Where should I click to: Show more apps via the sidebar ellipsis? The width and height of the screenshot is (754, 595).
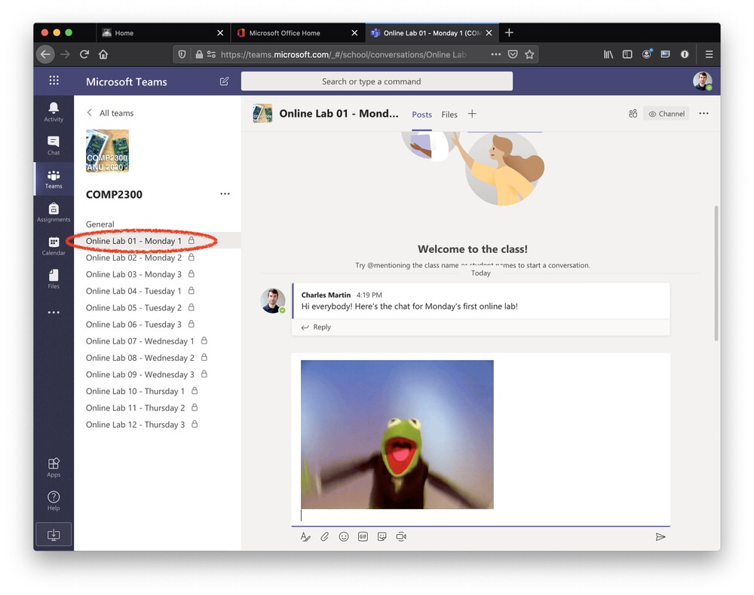pos(54,312)
